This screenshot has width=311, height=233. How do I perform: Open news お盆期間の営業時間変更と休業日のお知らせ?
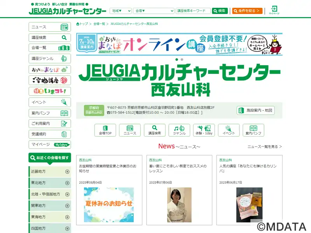click(108, 169)
